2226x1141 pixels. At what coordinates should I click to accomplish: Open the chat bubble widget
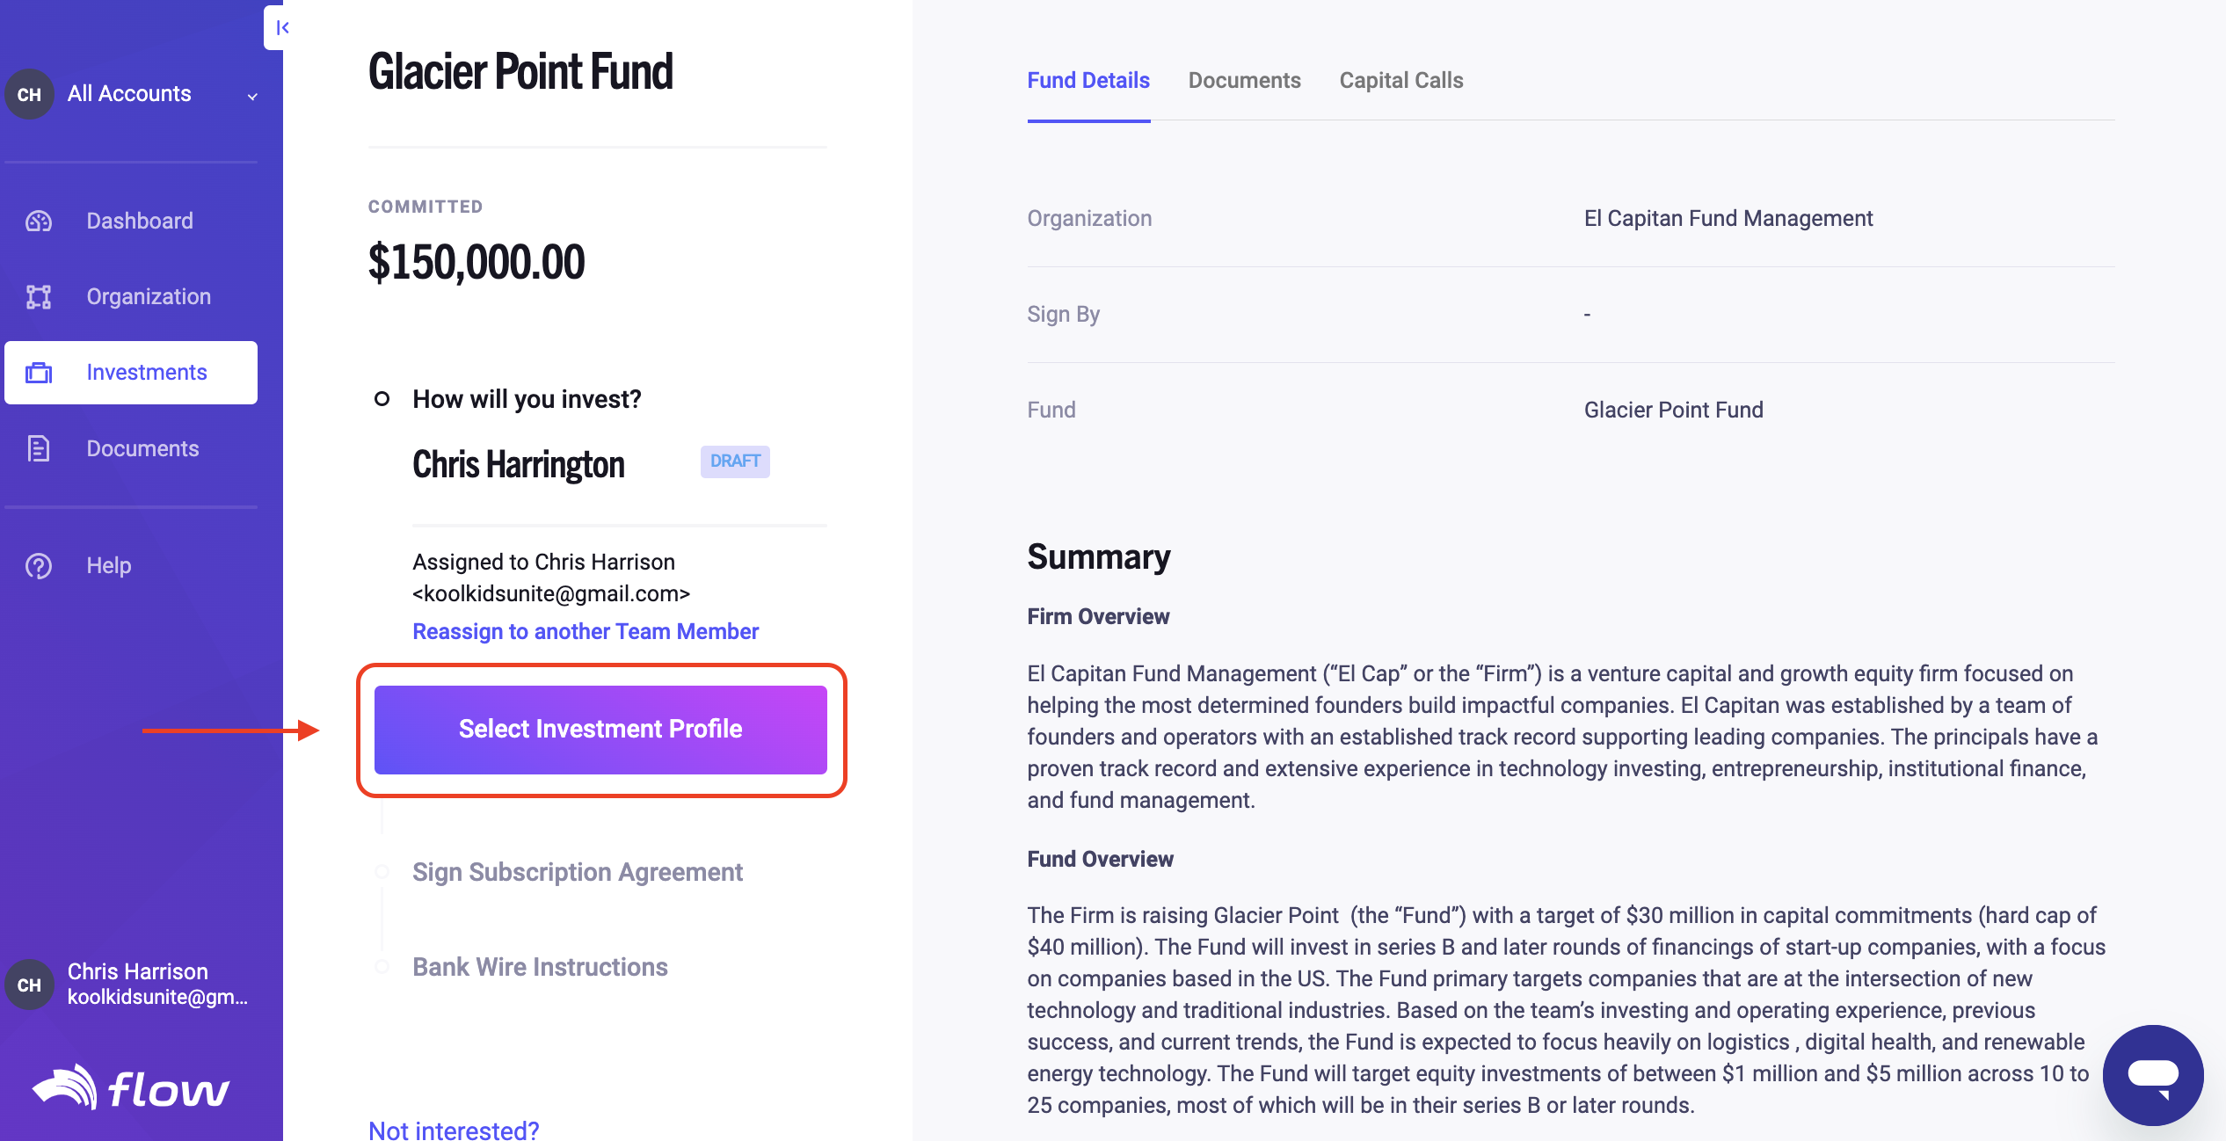(x=2153, y=1075)
